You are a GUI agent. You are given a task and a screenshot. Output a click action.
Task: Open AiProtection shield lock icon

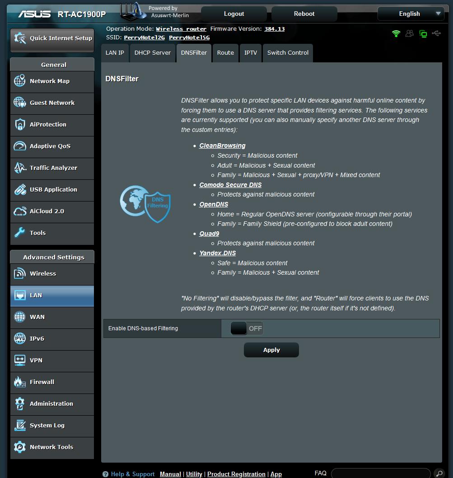pyautogui.click(x=20, y=124)
